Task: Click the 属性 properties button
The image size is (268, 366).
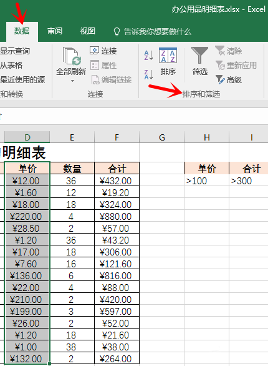Action: (103, 65)
